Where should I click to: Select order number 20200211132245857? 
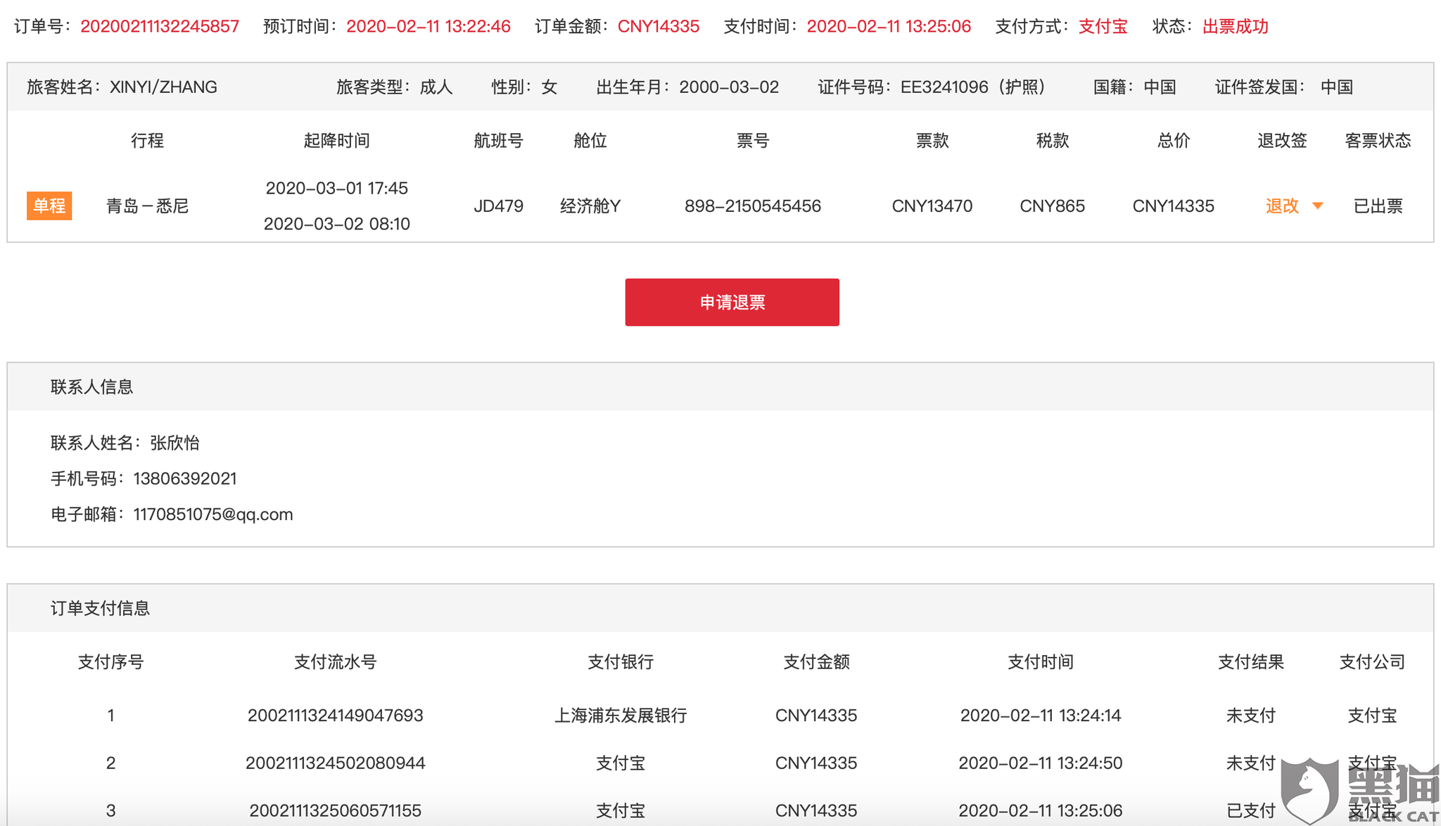pyautogui.click(x=160, y=27)
